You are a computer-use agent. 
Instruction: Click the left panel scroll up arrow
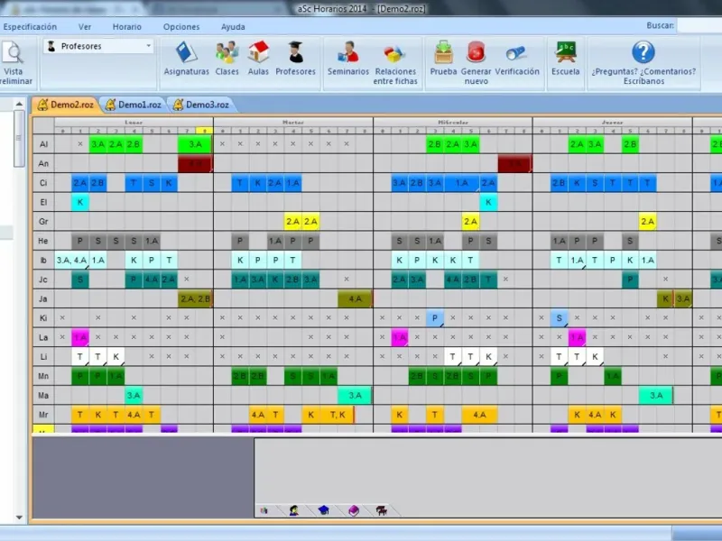point(19,104)
